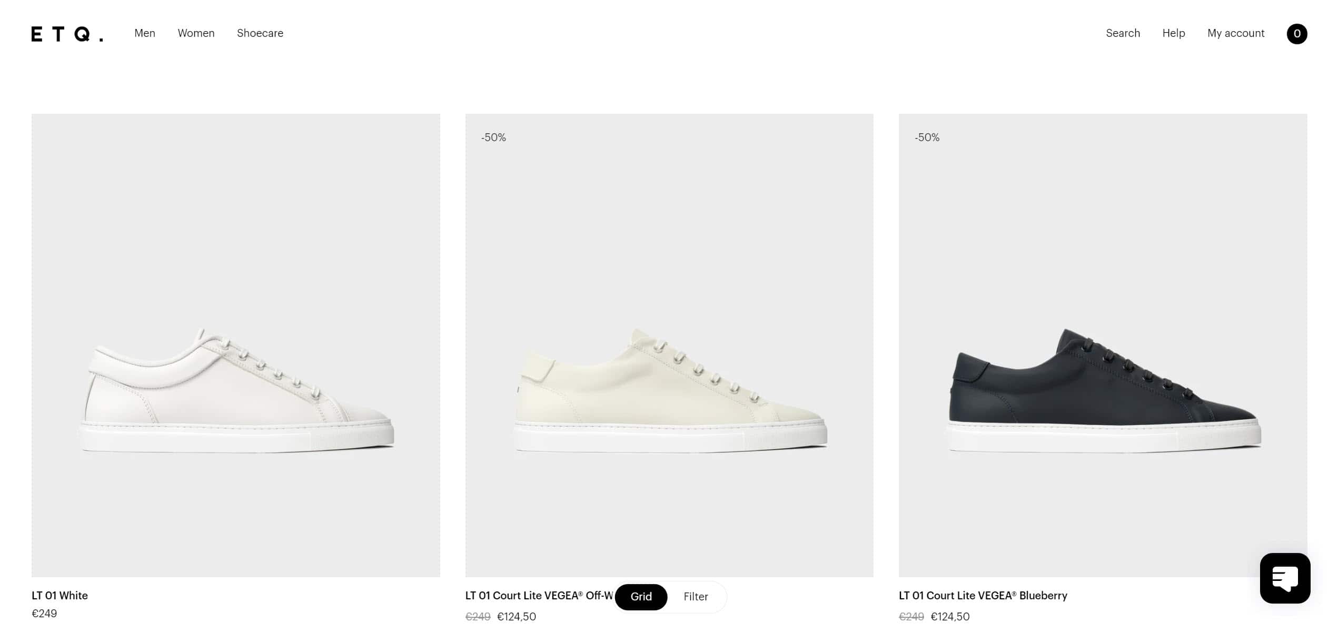The image size is (1338, 632).
Task: Toggle the Grid view button
Action: click(641, 597)
